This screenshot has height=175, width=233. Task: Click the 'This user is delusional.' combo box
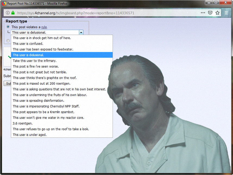(47, 32)
